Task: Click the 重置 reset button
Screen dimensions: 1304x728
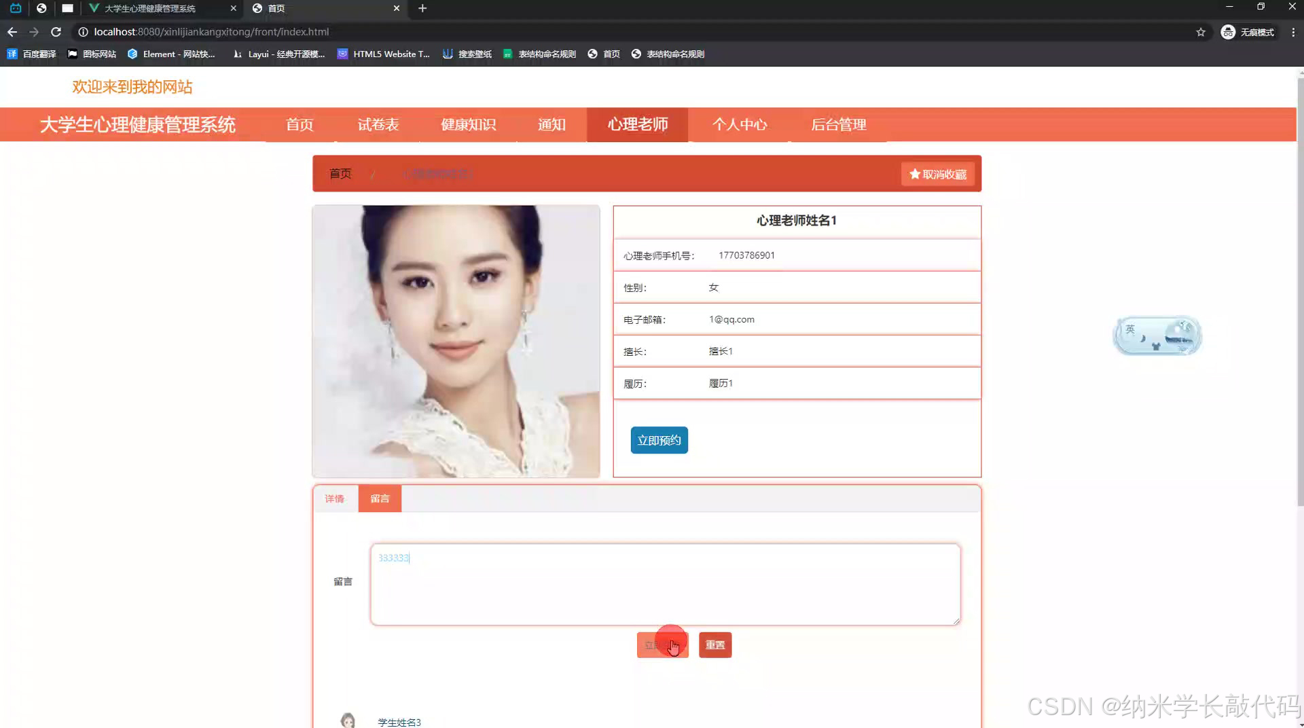Action: (x=715, y=645)
